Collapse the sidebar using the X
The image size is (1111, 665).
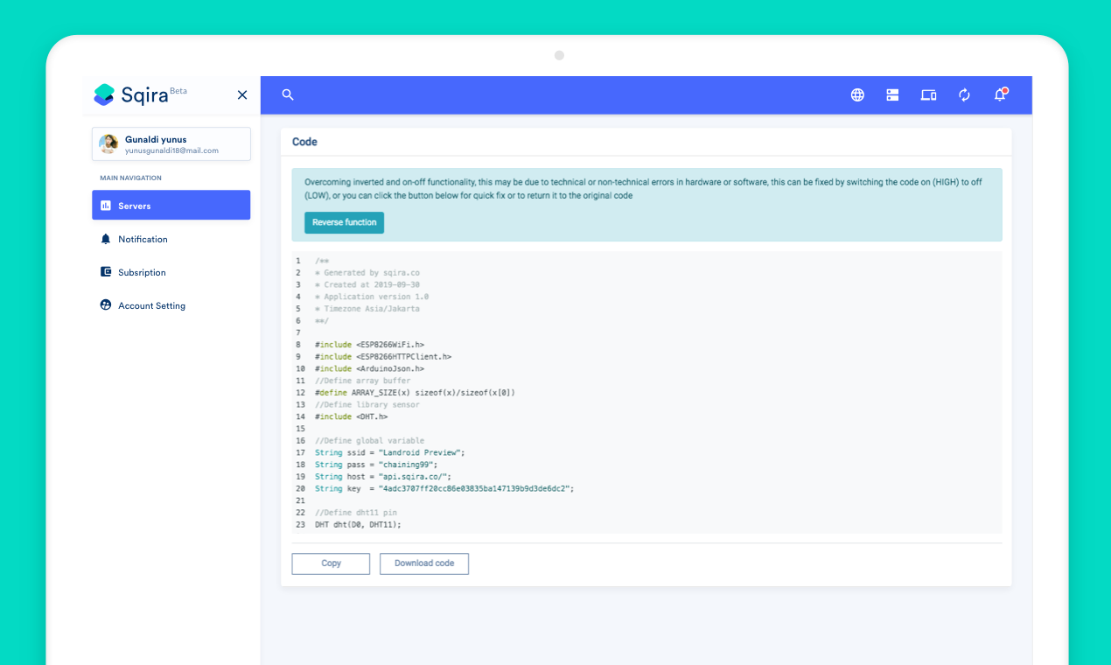click(x=242, y=94)
